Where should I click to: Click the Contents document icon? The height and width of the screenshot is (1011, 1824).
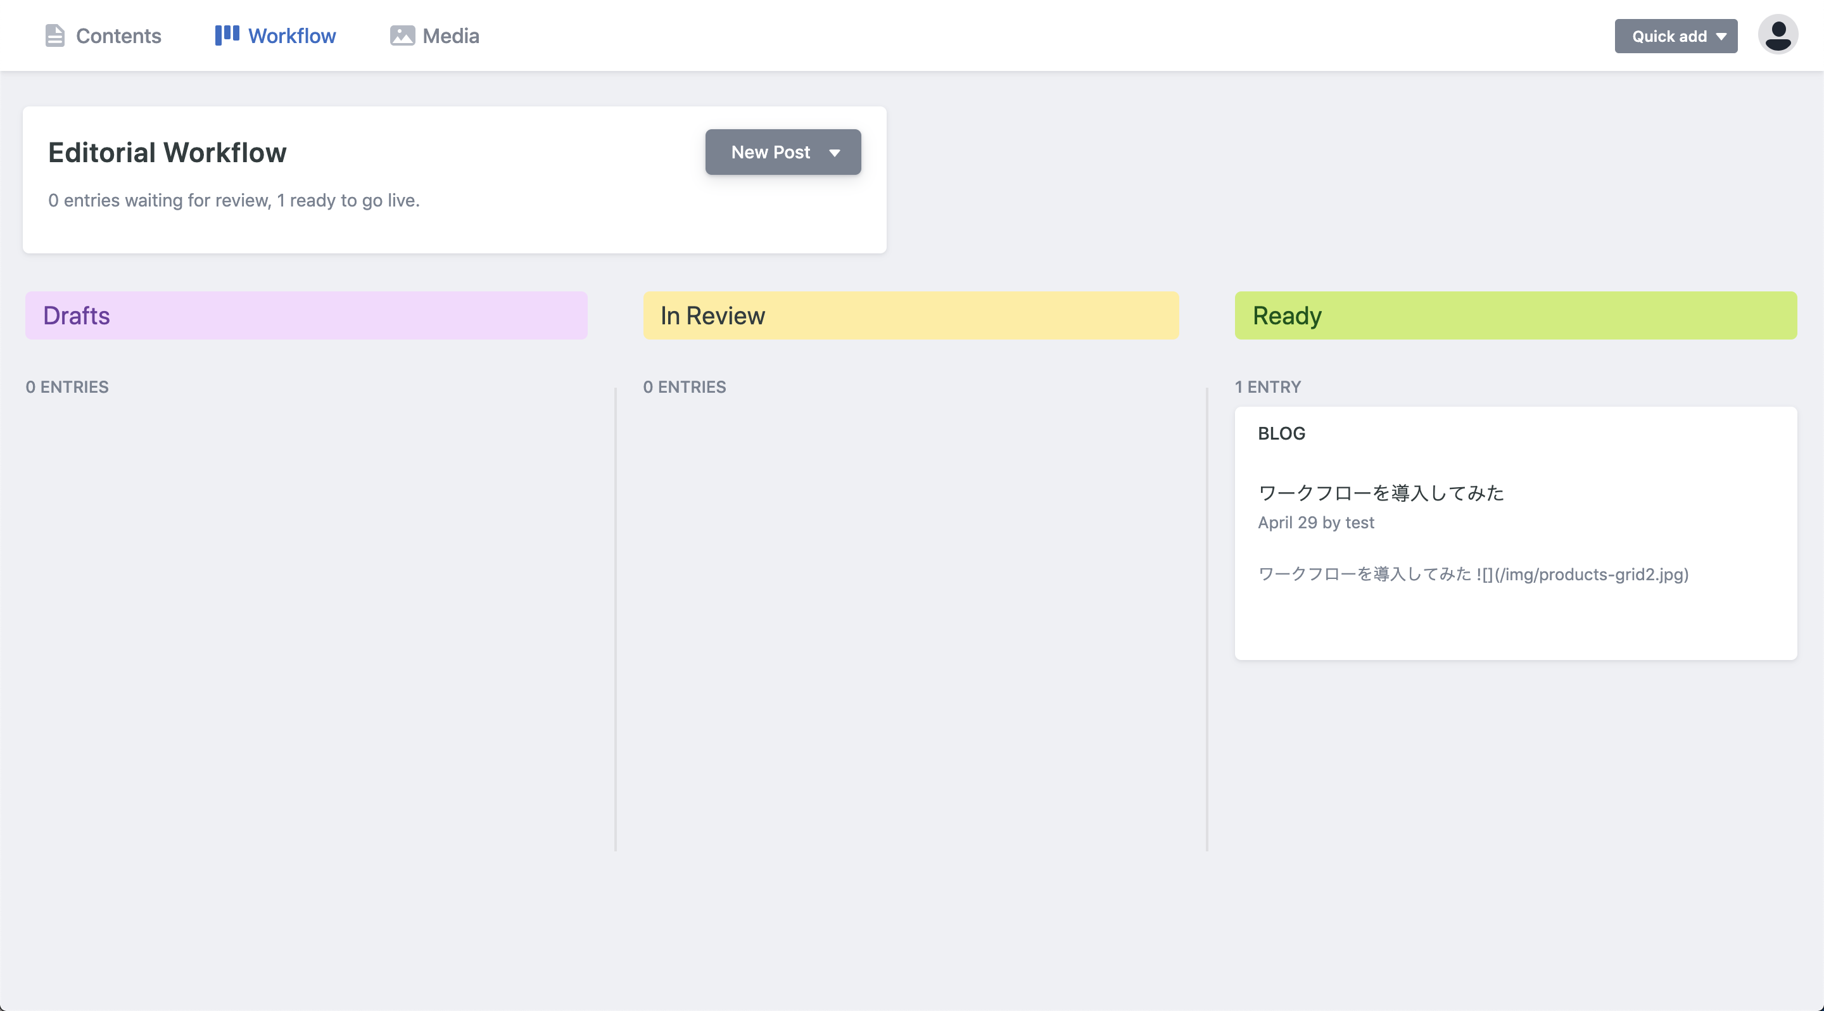tap(54, 35)
